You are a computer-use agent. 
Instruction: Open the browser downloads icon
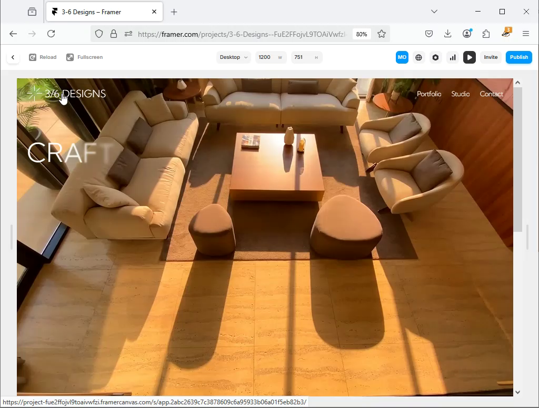click(x=447, y=33)
